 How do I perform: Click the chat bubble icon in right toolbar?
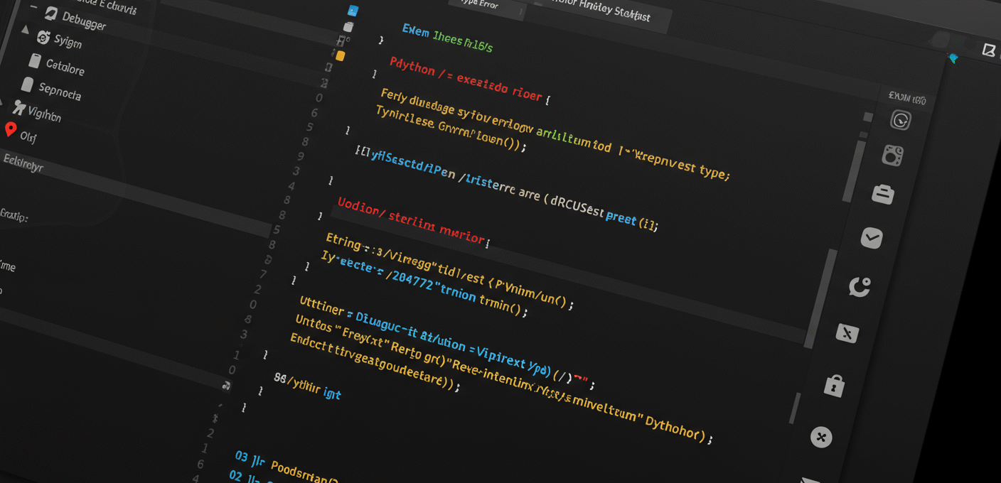pos(860,286)
